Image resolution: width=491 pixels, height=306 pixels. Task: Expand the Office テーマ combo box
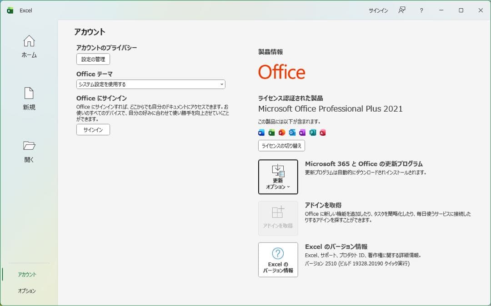150,84
